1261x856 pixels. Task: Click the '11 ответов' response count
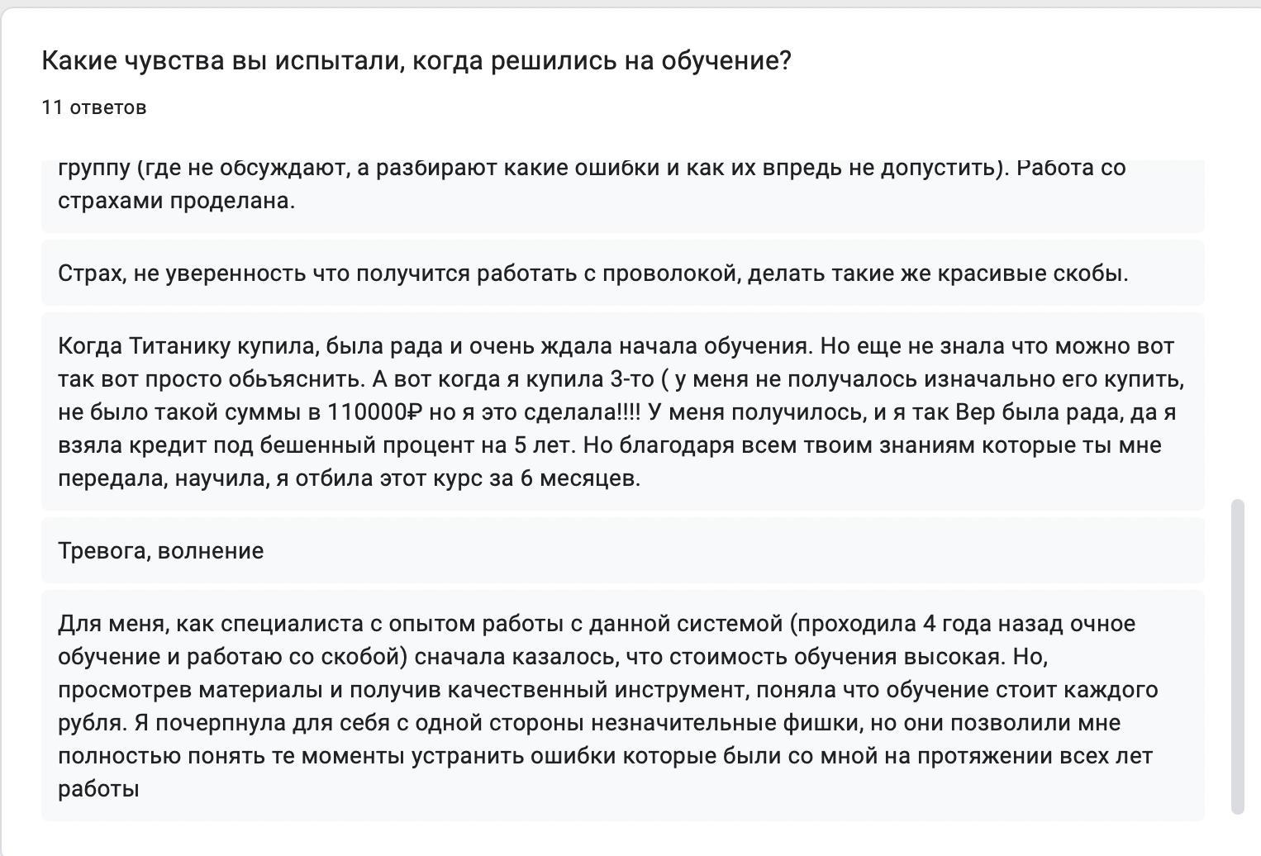pos(94,107)
